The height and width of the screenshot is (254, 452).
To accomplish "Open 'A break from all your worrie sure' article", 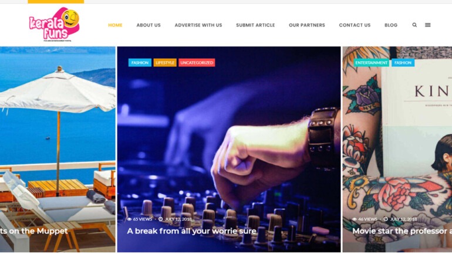I will tap(192, 231).
